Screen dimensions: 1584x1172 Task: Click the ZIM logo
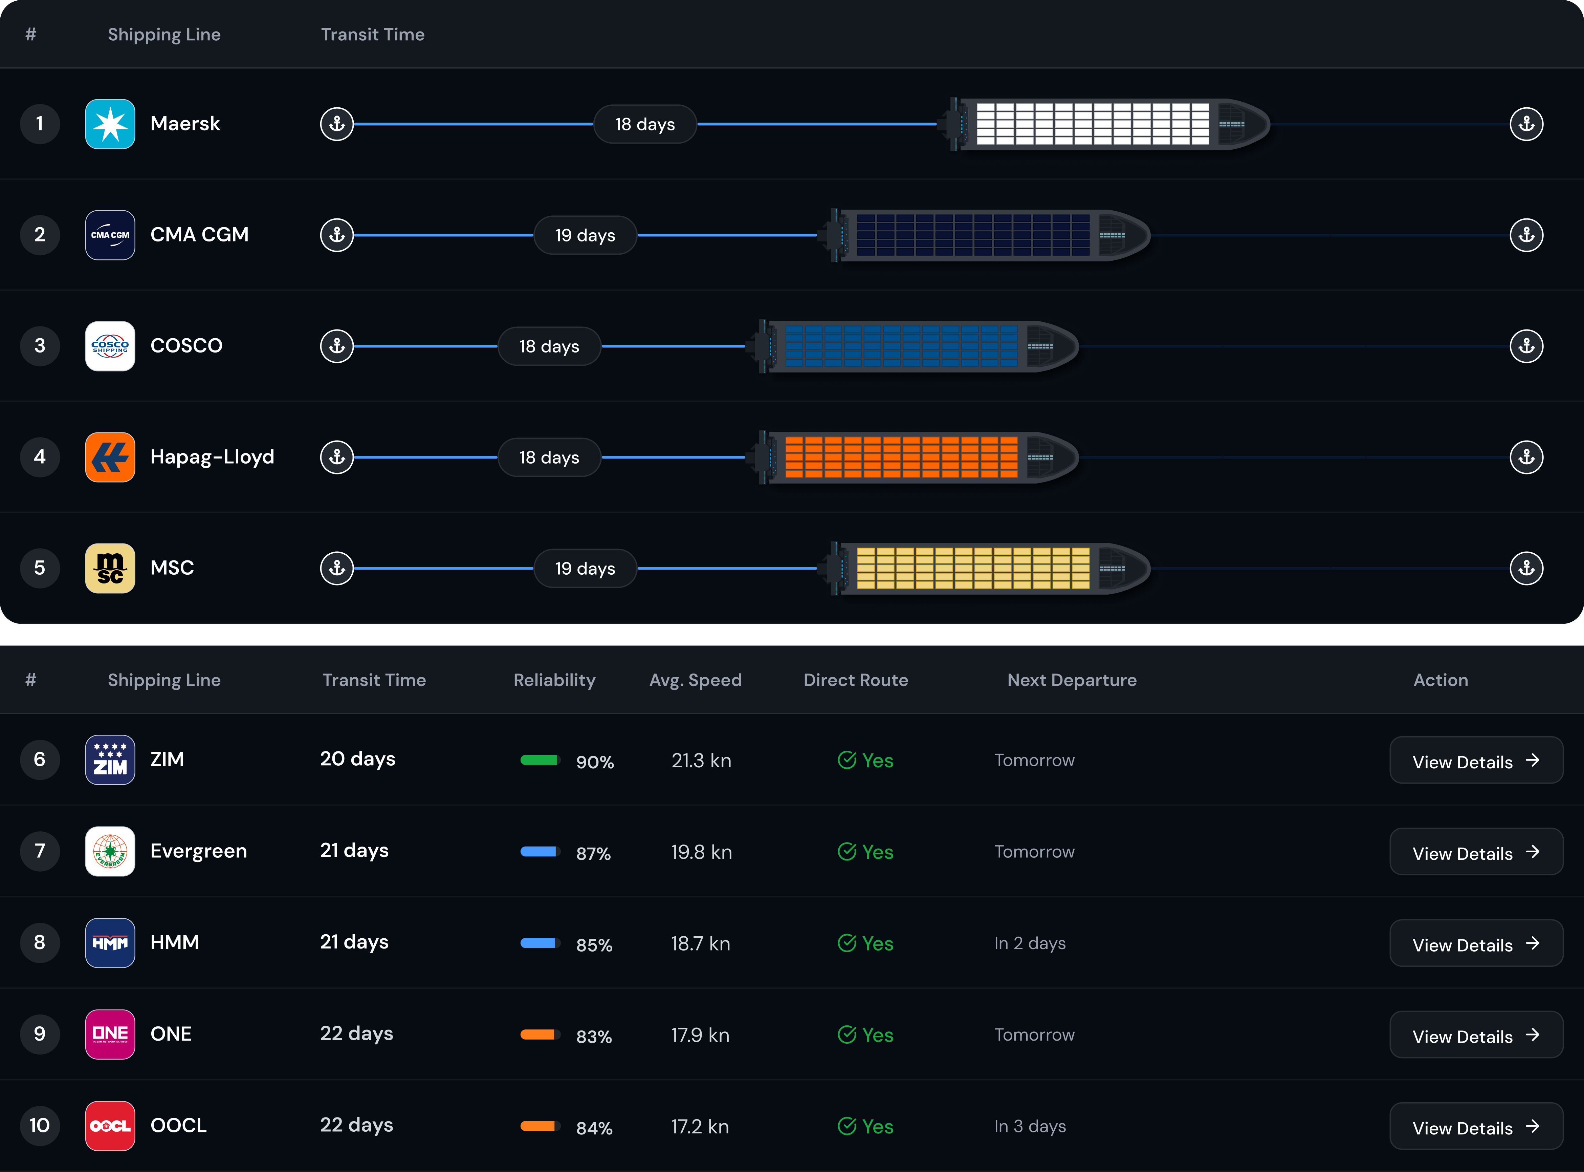[110, 760]
